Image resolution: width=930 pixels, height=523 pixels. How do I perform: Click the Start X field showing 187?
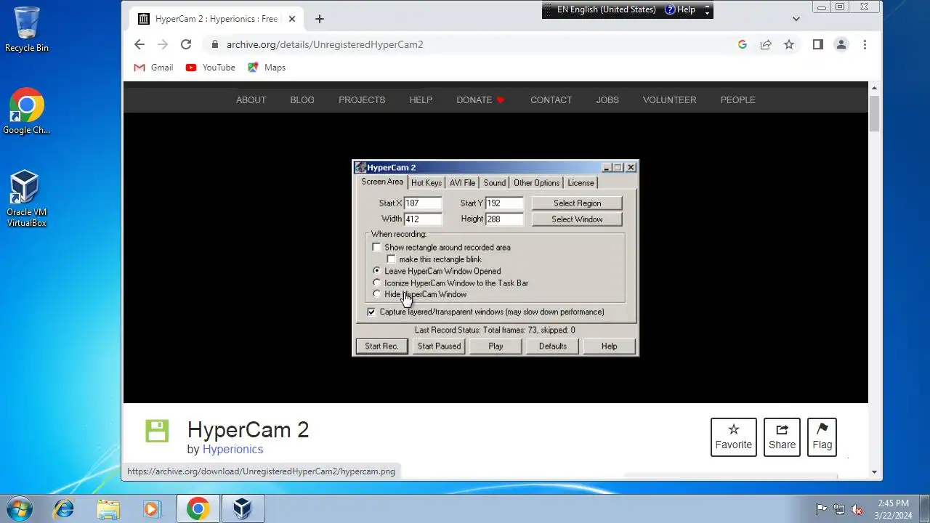(423, 203)
